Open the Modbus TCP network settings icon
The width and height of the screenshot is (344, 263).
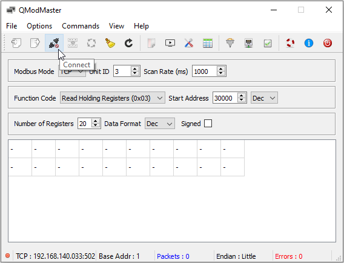(x=248, y=43)
